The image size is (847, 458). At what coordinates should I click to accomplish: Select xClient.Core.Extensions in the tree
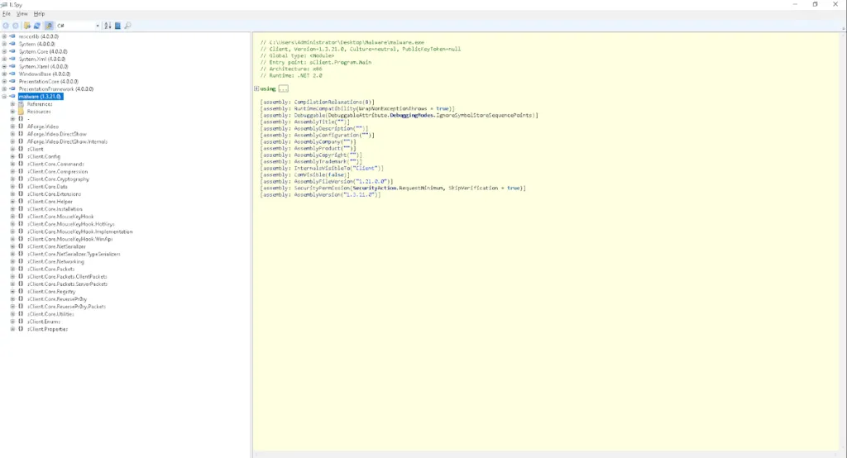point(54,194)
